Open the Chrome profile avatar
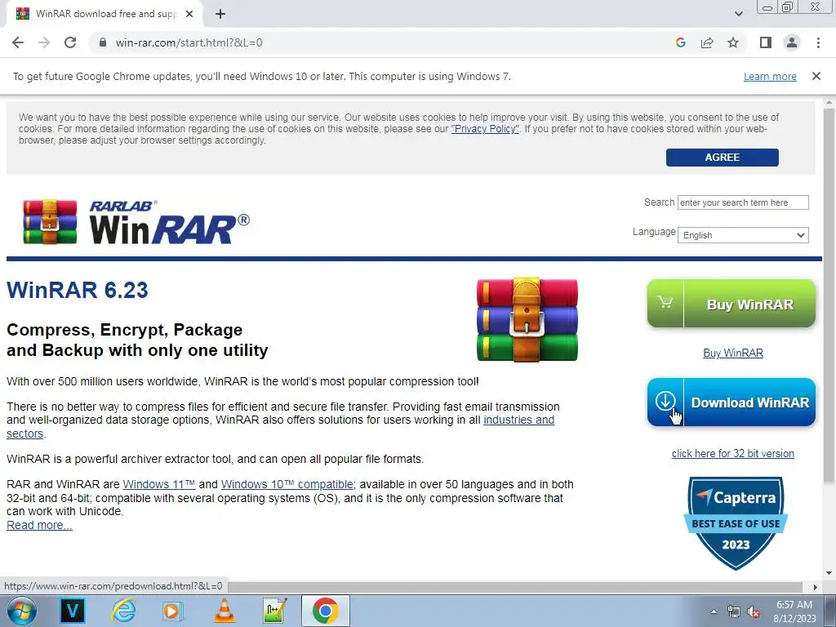The height and width of the screenshot is (627, 836). pyautogui.click(x=792, y=42)
